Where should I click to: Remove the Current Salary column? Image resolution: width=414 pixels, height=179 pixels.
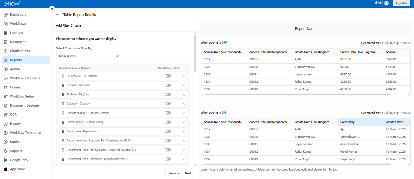tap(183, 122)
